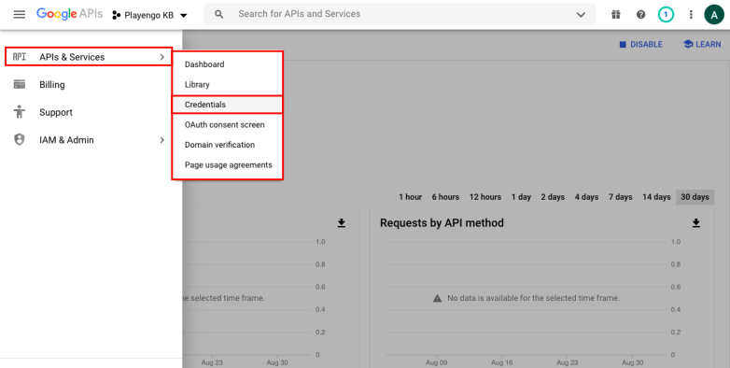Viewport: 730px width, 368px height.
Task: Click the Requests by API method heading
Action: tap(442, 223)
